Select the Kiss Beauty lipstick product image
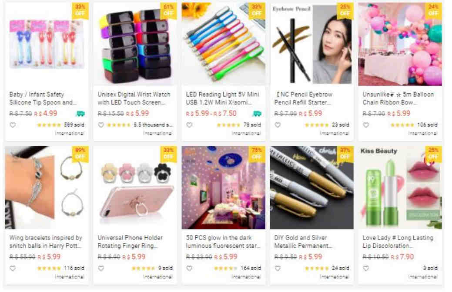Viewport: 452px width, 292px height. click(x=400, y=187)
